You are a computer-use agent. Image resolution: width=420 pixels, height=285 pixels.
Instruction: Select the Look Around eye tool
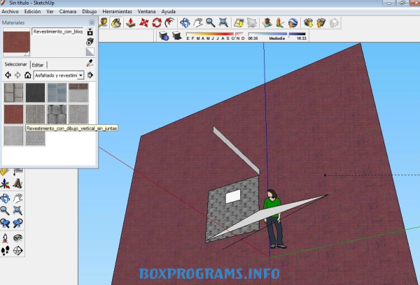coord(17,237)
